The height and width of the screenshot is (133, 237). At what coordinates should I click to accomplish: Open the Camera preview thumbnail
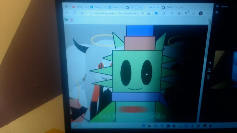pyautogui.click(x=235, y=69)
